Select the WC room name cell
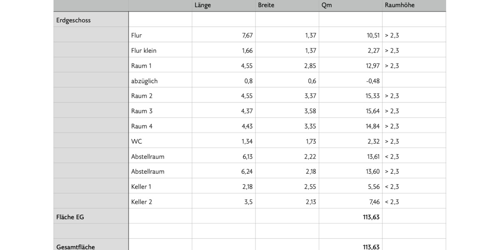Viewport: 500px width, 250px height. (160, 141)
